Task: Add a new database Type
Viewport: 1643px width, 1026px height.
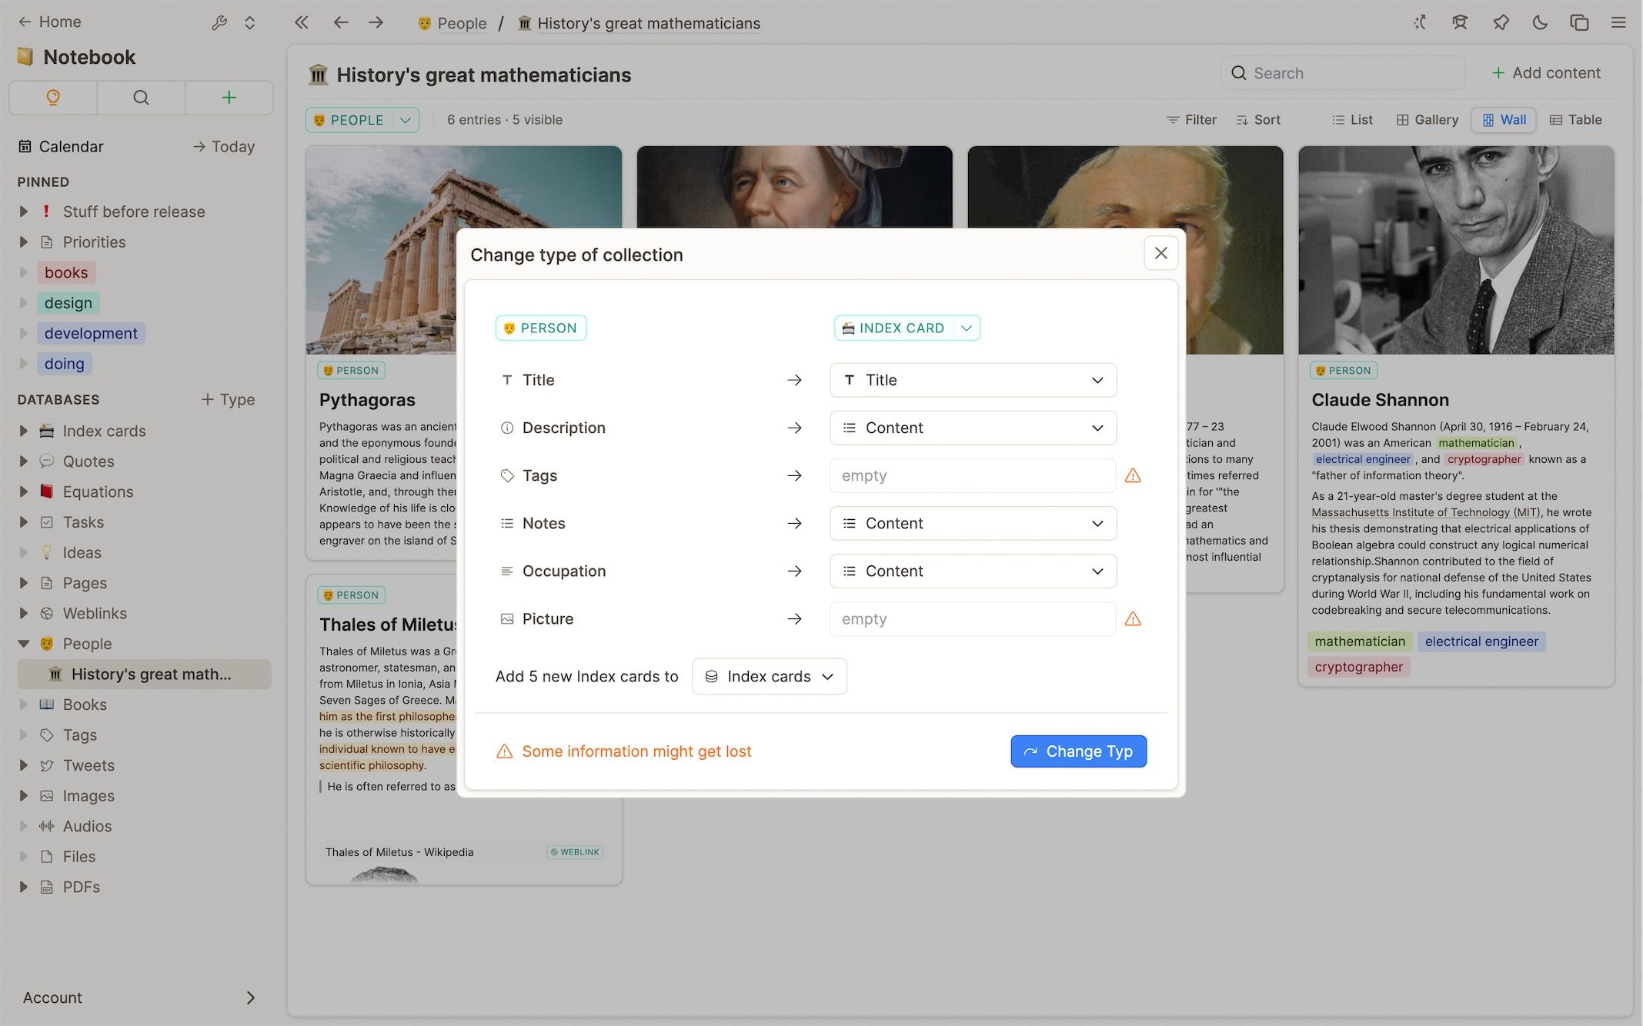Action: [228, 399]
